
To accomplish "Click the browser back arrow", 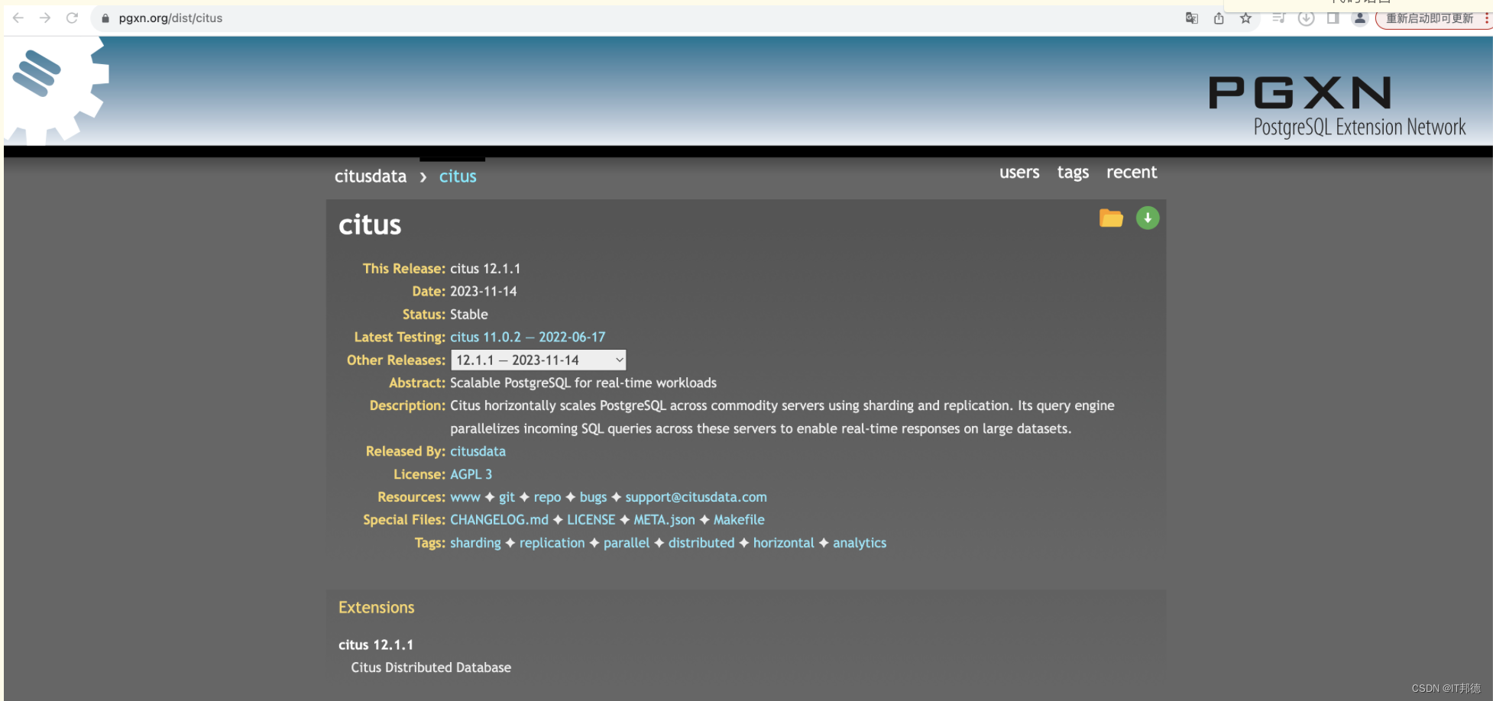I will pyautogui.click(x=18, y=18).
